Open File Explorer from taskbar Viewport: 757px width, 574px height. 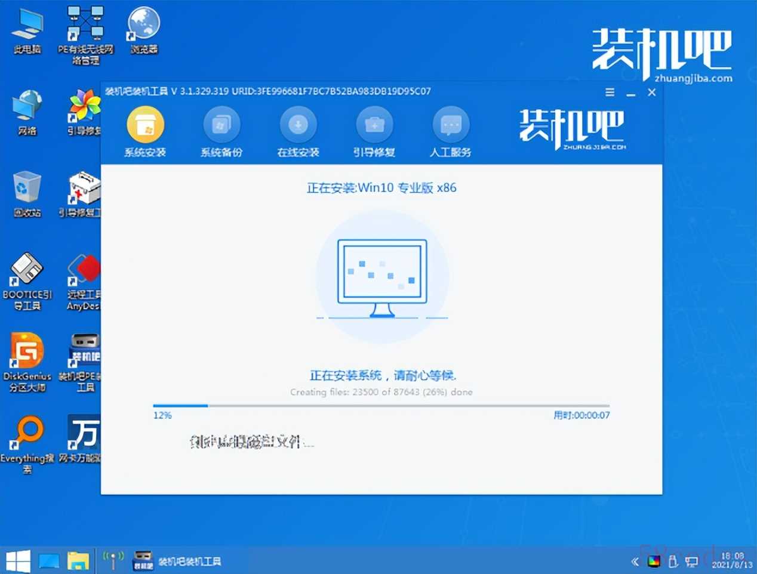[78, 561]
